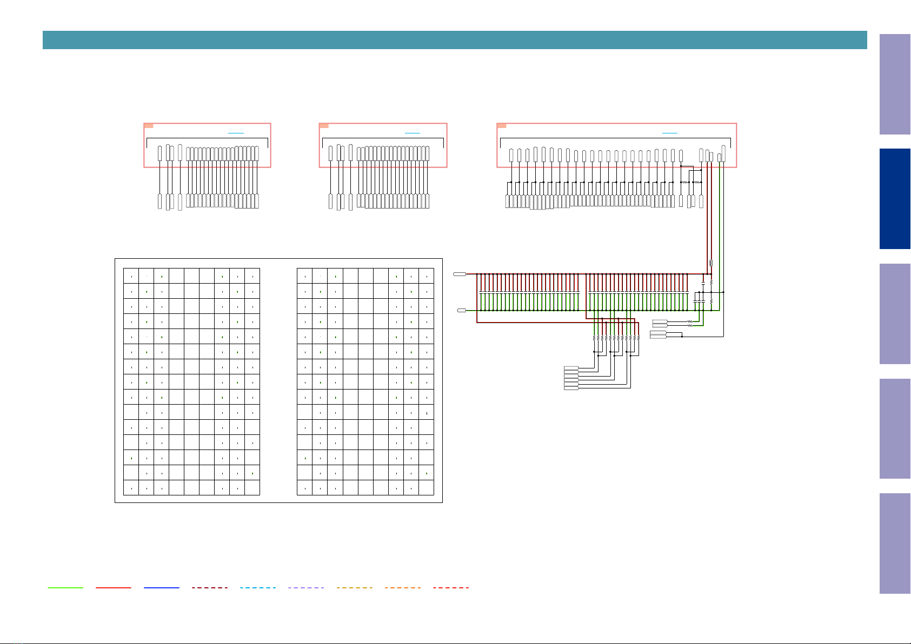The width and height of the screenshot is (911, 644).
Task: Click the teal header bar at the top
Action: [x=455, y=40]
